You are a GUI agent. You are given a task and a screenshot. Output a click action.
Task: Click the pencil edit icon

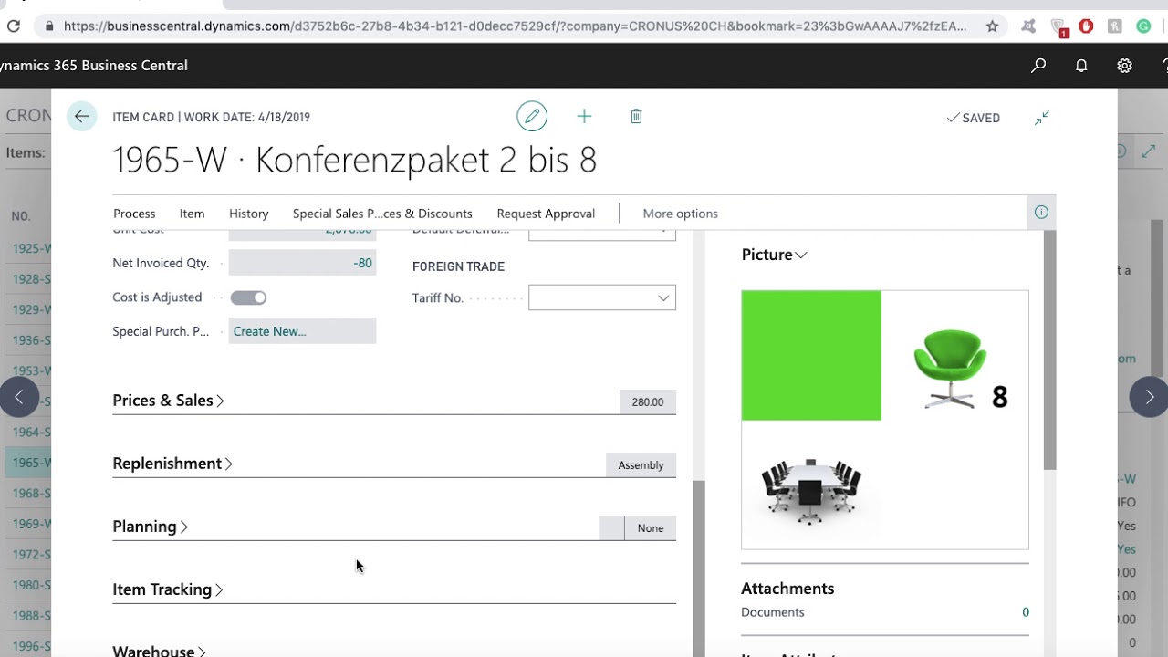(532, 116)
